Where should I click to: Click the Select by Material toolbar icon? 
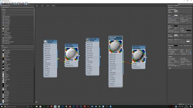[x=29, y=4]
